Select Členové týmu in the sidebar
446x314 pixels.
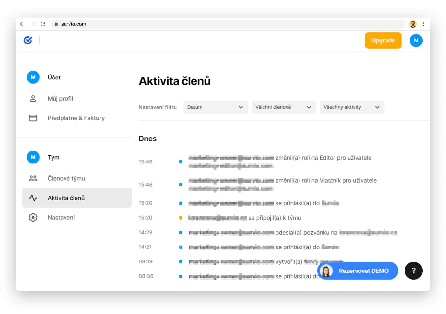pyautogui.click(x=66, y=178)
